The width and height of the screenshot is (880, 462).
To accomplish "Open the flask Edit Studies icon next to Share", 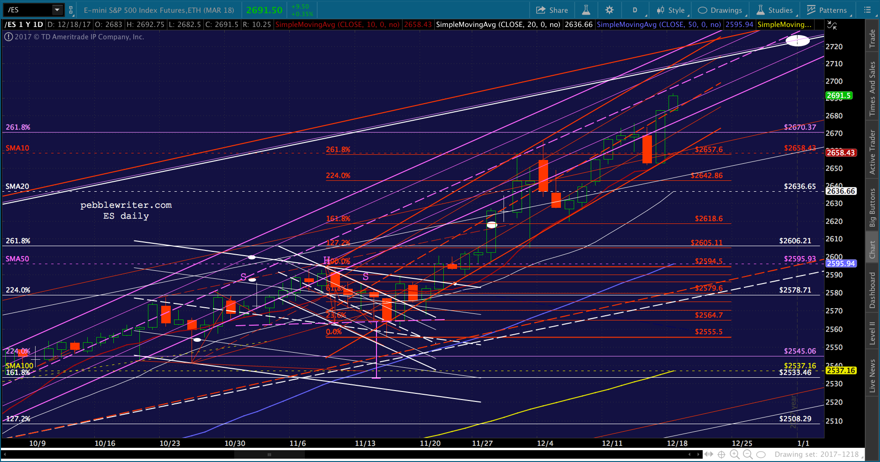I will pyautogui.click(x=586, y=10).
